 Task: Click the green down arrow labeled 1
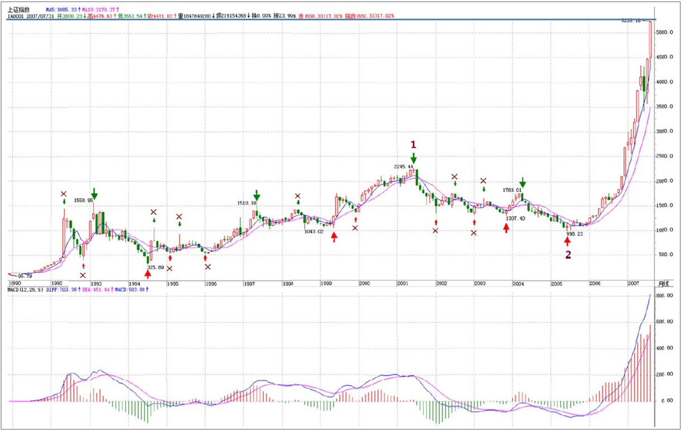pos(414,159)
